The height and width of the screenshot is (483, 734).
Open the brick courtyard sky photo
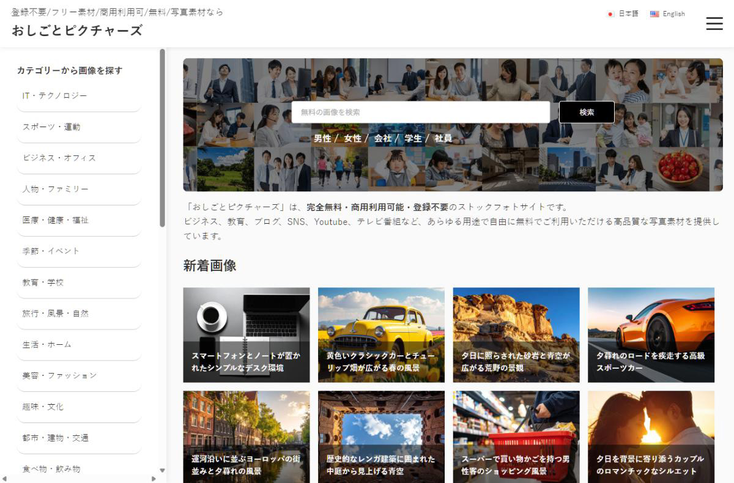381,437
